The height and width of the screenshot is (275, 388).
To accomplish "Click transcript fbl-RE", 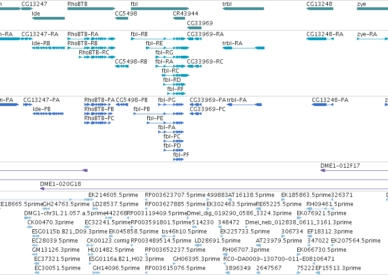I will tap(154, 43).
